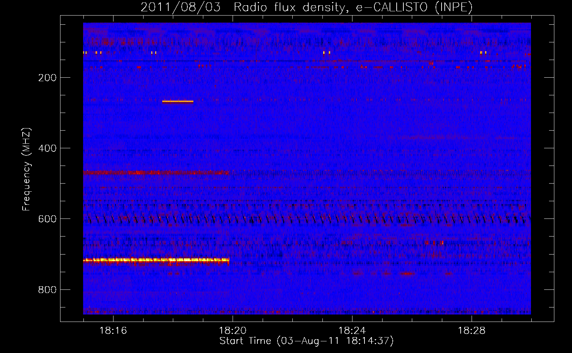Click the 600 frequency tick label
The height and width of the screenshot is (353, 572).
pos(47,219)
